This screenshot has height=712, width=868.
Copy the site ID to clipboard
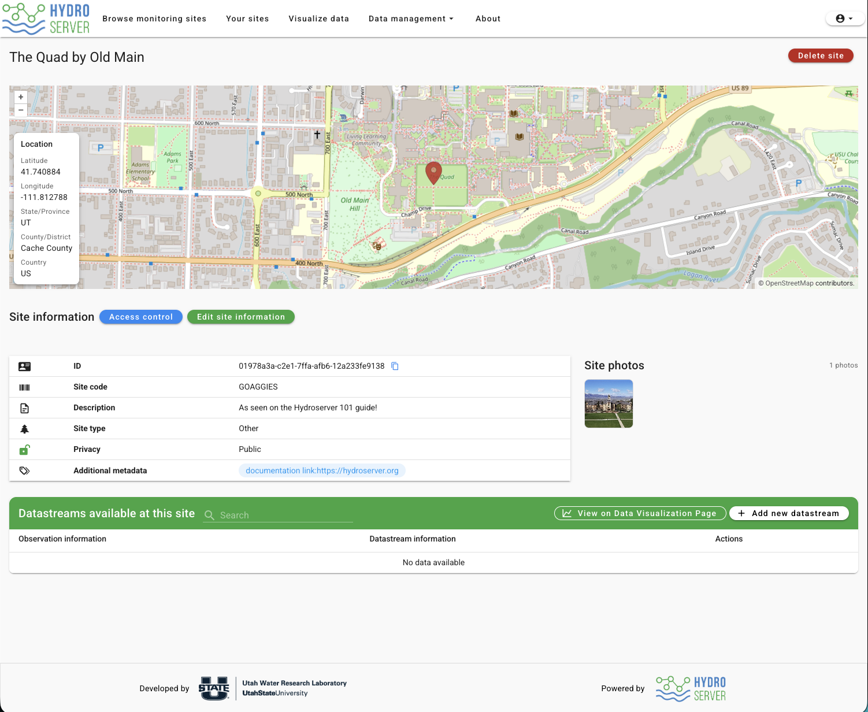(395, 366)
